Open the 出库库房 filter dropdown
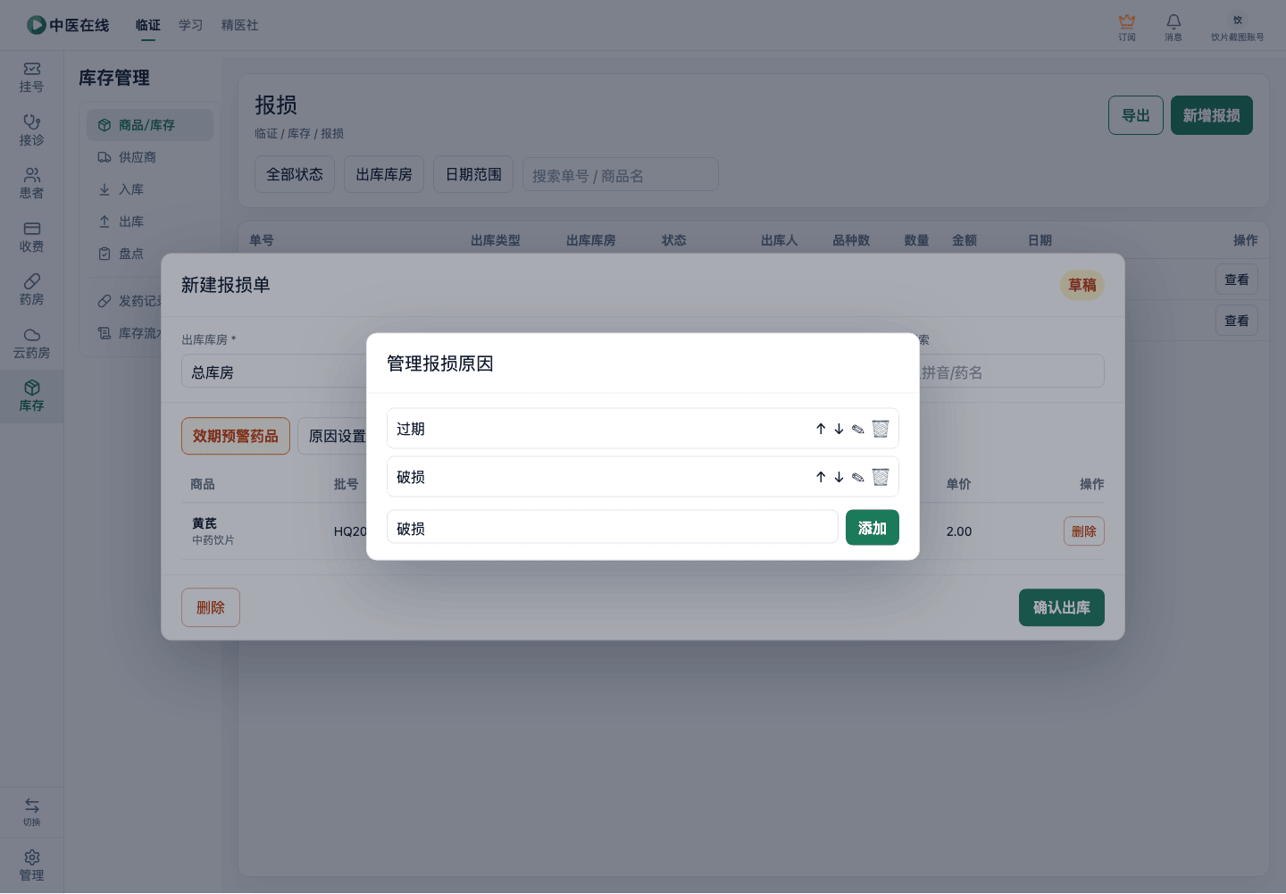The height and width of the screenshot is (894, 1286). (x=384, y=174)
